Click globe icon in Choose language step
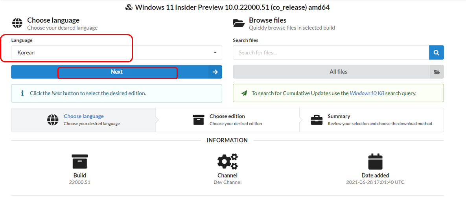466x197 pixels. click(53, 120)
